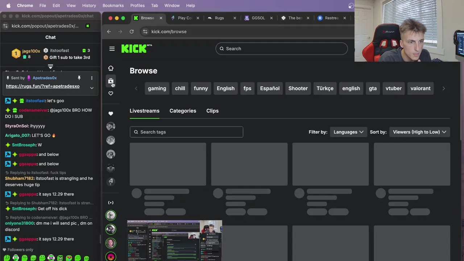The image size is (464, 261).
Task: Select the 'The bes' browser tab
Action: pos(295,18)
